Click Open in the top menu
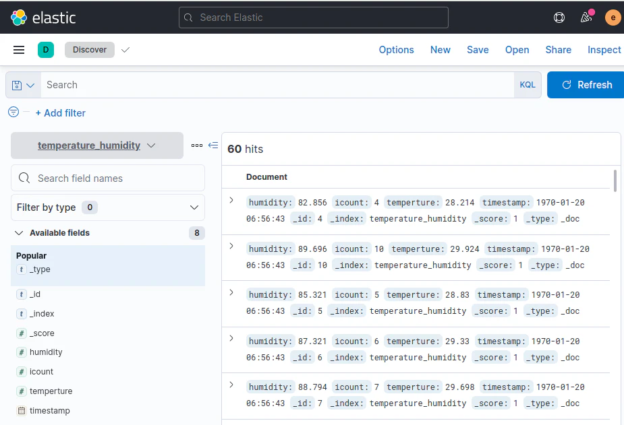This screenshot has width=624, height=425. pyautogui.click(x=517, y=50)
